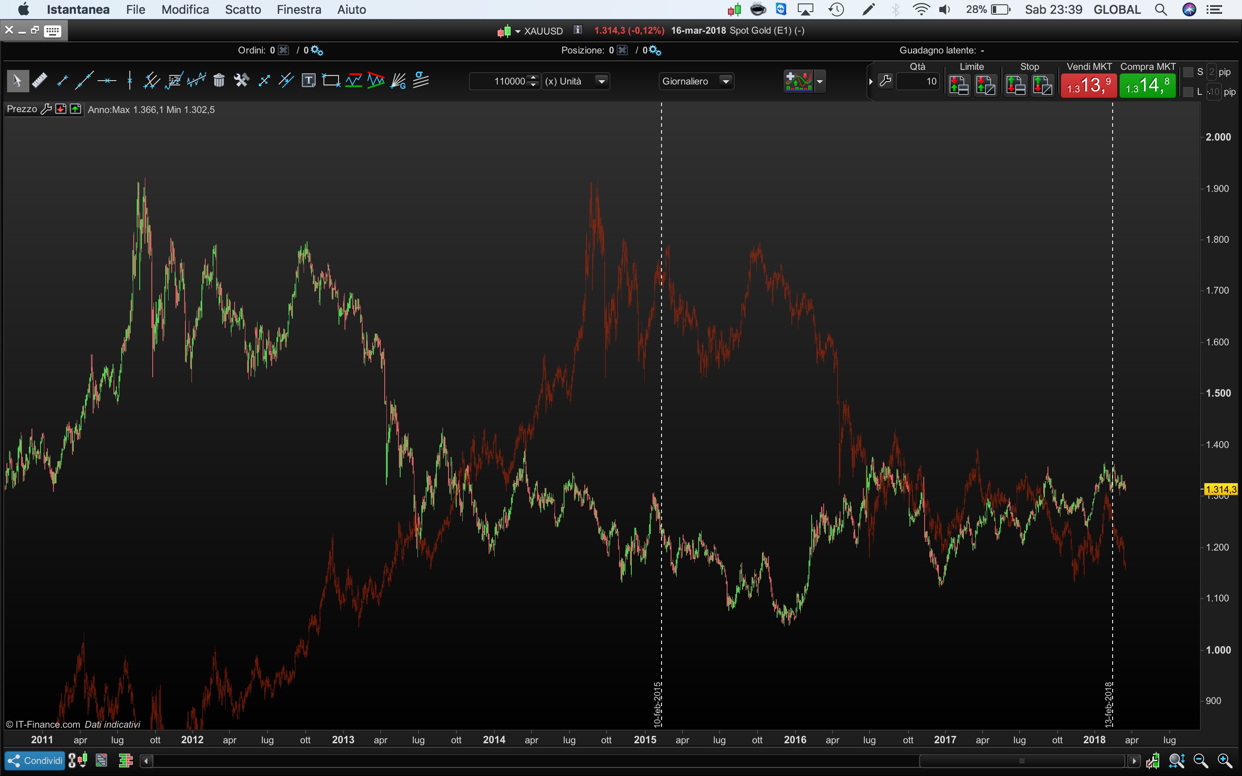Click the horizontal chart scrollbar thumb
This screenshot has height=776, width=1242.
1021,760
